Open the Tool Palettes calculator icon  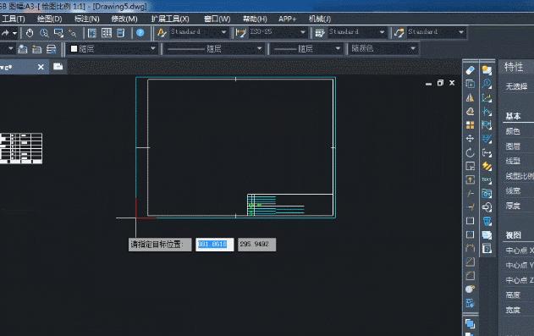tap(121, 33)
